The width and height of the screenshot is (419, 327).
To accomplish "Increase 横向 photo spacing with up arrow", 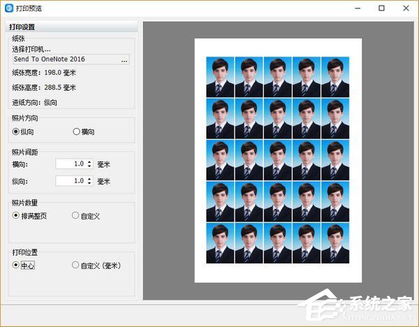I will click(89, 161).
